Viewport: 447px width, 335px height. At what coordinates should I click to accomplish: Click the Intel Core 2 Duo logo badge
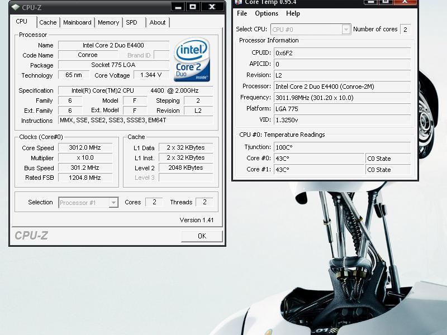point(192,59)
